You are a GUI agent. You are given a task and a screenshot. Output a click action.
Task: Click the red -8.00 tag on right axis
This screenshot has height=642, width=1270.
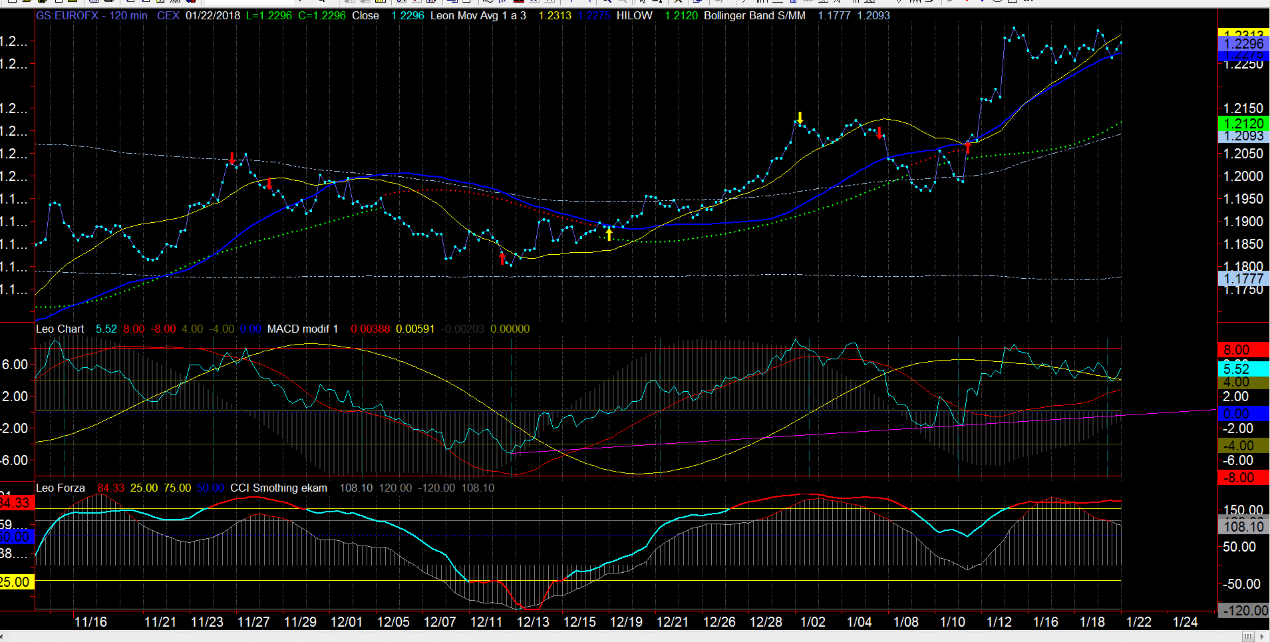[1243, 478]
